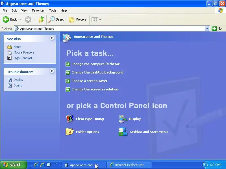Screen dimensions: 226x169
Task: Select Change the desktop background task
Action: coord(97,72)
